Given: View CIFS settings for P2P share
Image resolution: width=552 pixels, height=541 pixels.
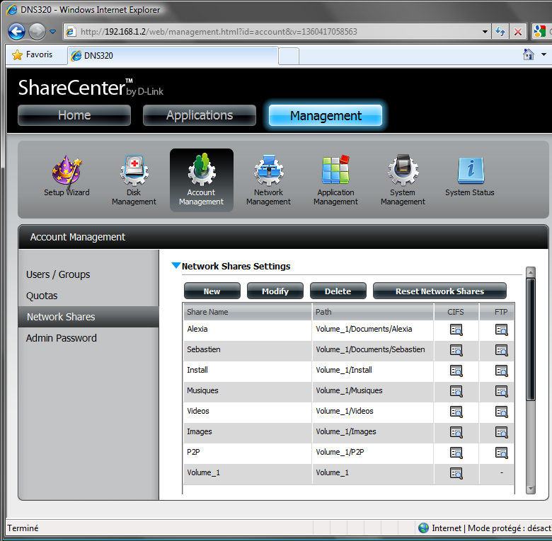Looking at the screenshot, I should pyautogui.click(x=456, y=453).
